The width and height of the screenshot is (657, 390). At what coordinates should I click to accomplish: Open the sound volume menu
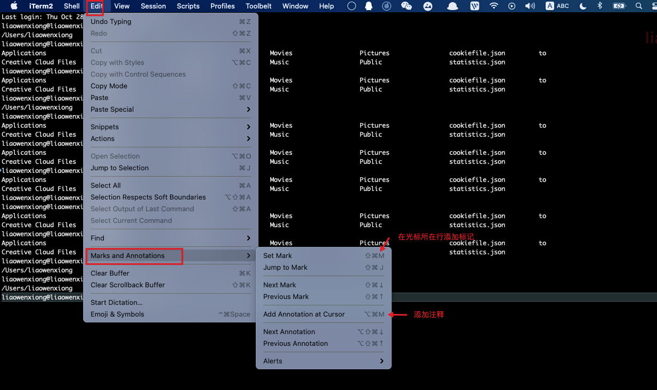coord(530,6)
